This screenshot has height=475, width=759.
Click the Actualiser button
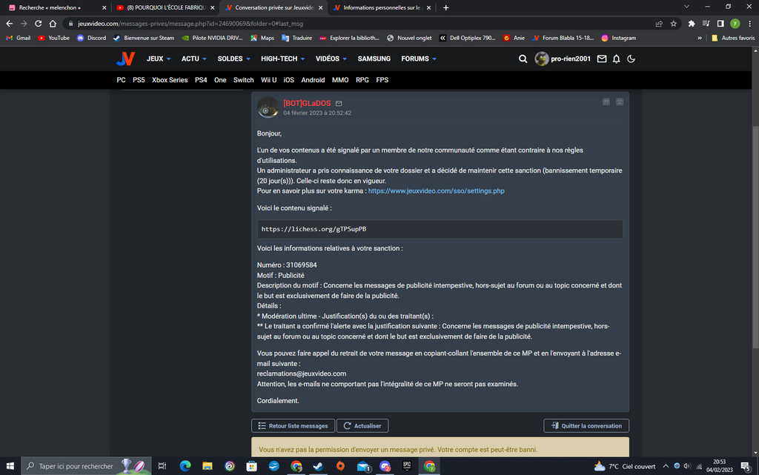tap(362, 425)
